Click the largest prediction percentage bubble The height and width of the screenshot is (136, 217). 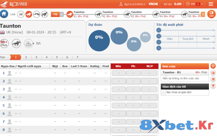(x=99, y=40)
